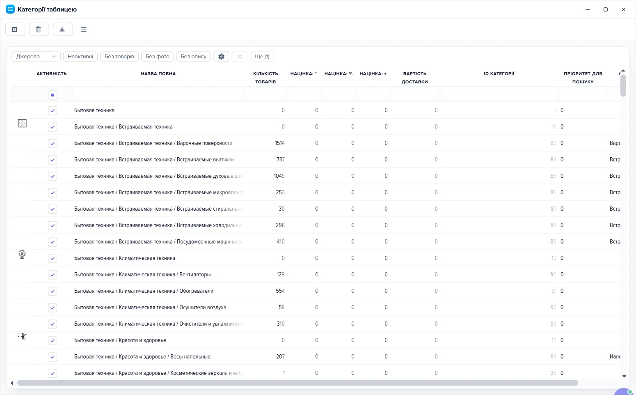Toggle activity checkbox for Встраиваемые вытяжки
The image size is (636, 395).
[53, 160]
